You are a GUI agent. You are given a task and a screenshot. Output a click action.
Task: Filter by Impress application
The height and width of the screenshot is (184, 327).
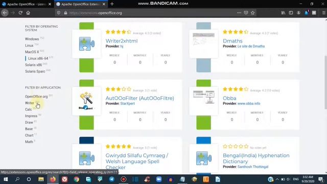point(31,116)
